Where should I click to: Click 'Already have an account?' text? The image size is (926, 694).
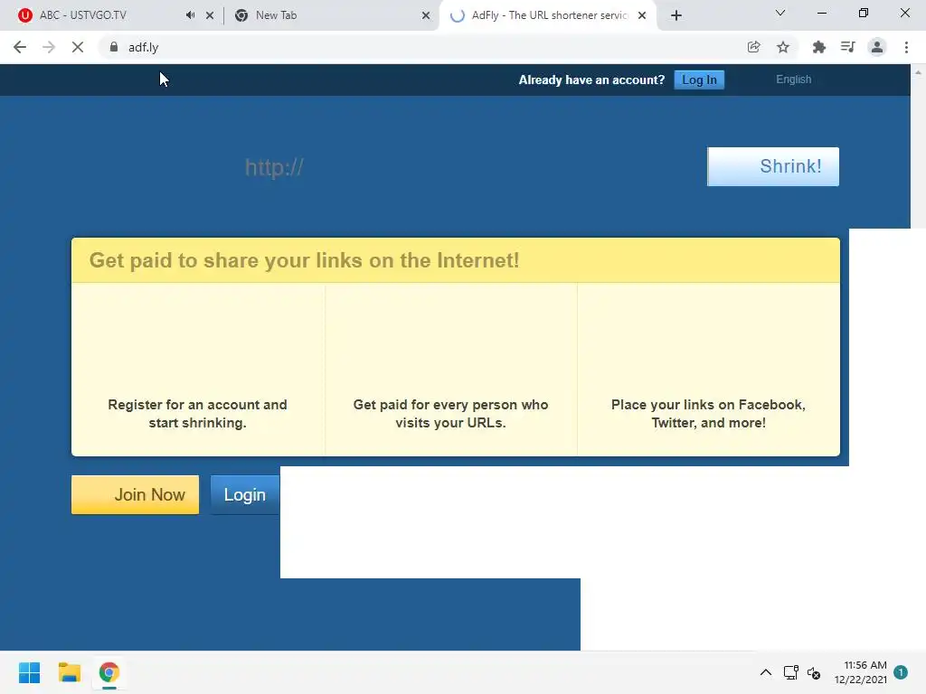click(591, 80)
